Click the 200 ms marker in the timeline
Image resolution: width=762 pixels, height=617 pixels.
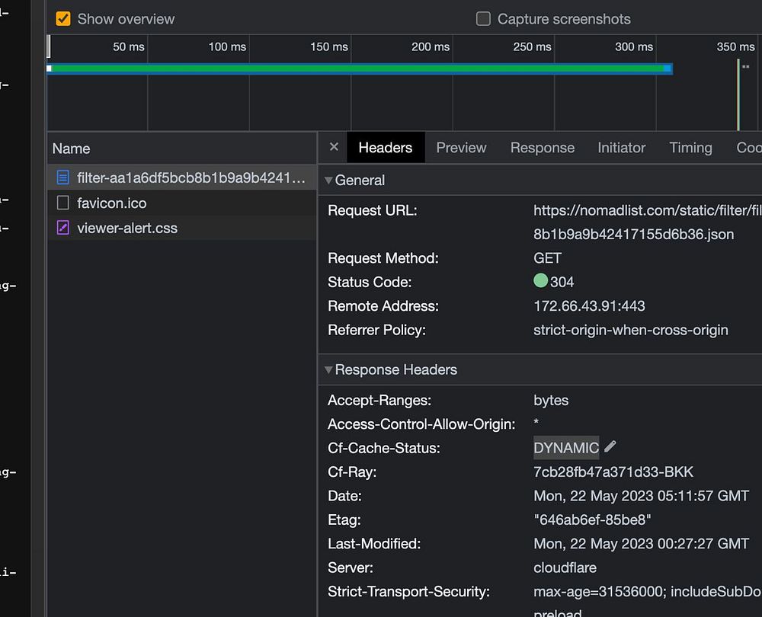[431, 47]
